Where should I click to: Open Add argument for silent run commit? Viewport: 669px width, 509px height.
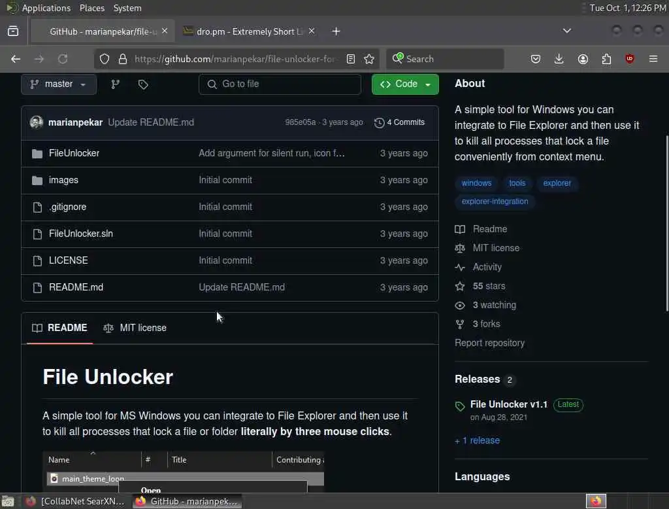click(x=271, y=153)
